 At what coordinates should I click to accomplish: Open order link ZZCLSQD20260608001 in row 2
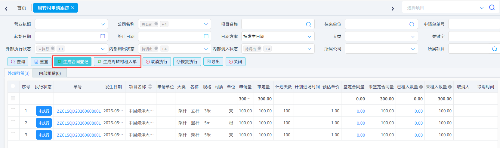click(79, 123)
